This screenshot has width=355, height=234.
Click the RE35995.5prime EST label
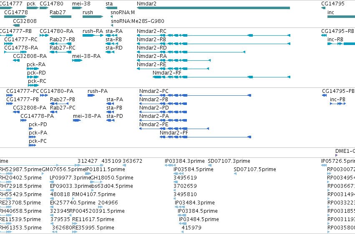93,228
